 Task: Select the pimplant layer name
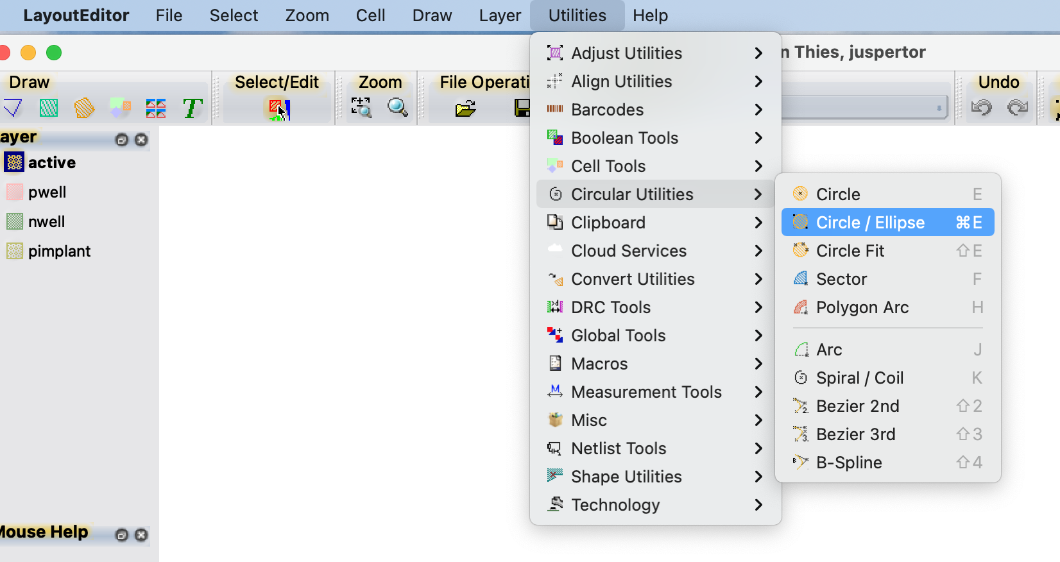click(x=59, y=251)
